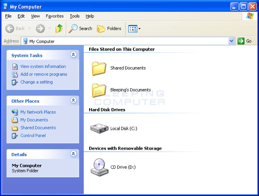Viewport: 259px width, 196px height.
Task: Click the Forward arrow button
Action: click(40, 28)
